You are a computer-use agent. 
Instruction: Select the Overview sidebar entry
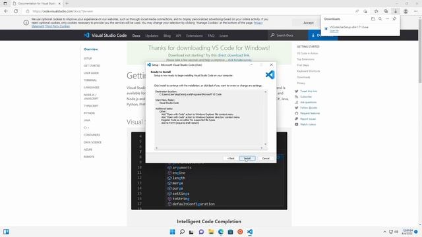pyautogui.click(x=91, y=49)
